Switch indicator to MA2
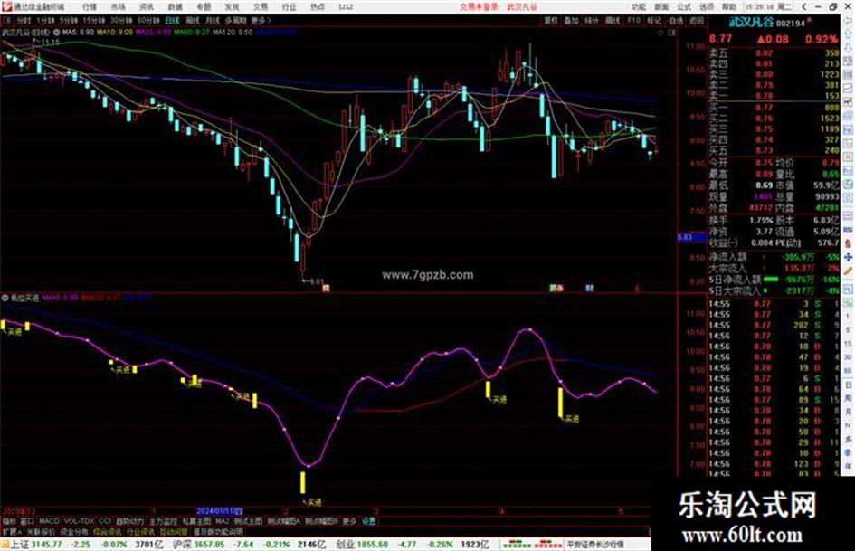This screenshot has height=551, width=855. [x=222, y=521]
